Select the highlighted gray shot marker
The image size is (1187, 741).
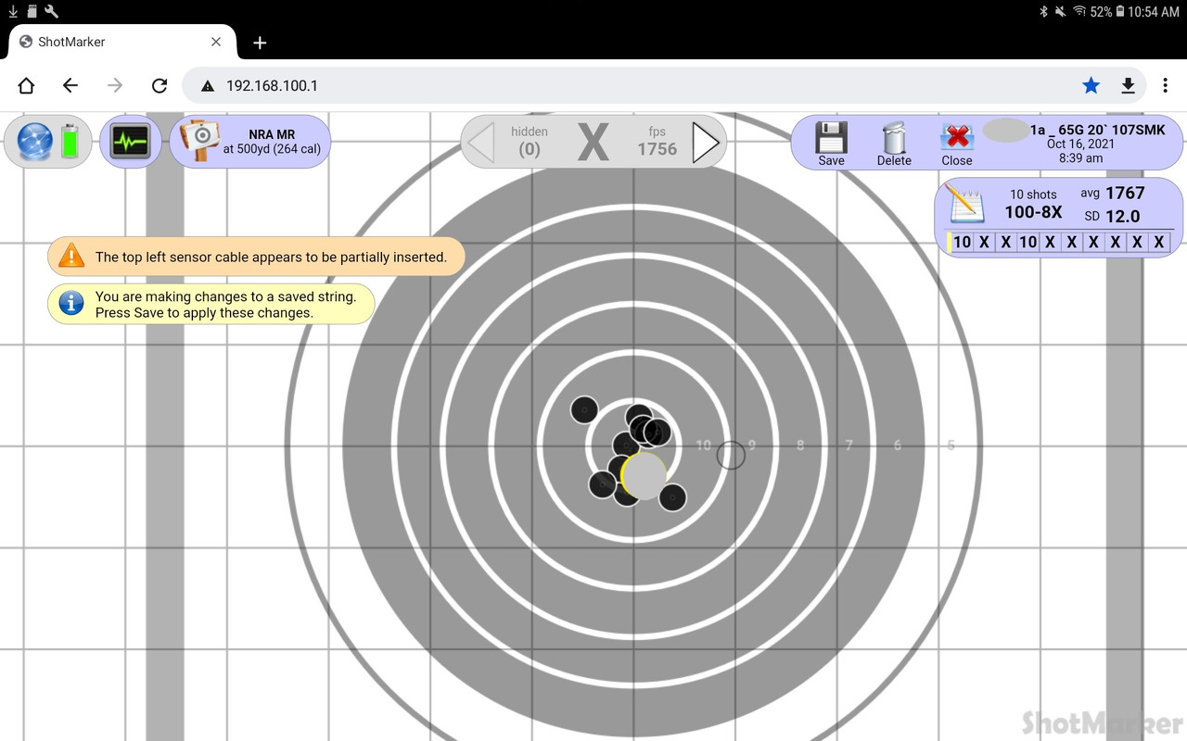[x=644, y=476]
